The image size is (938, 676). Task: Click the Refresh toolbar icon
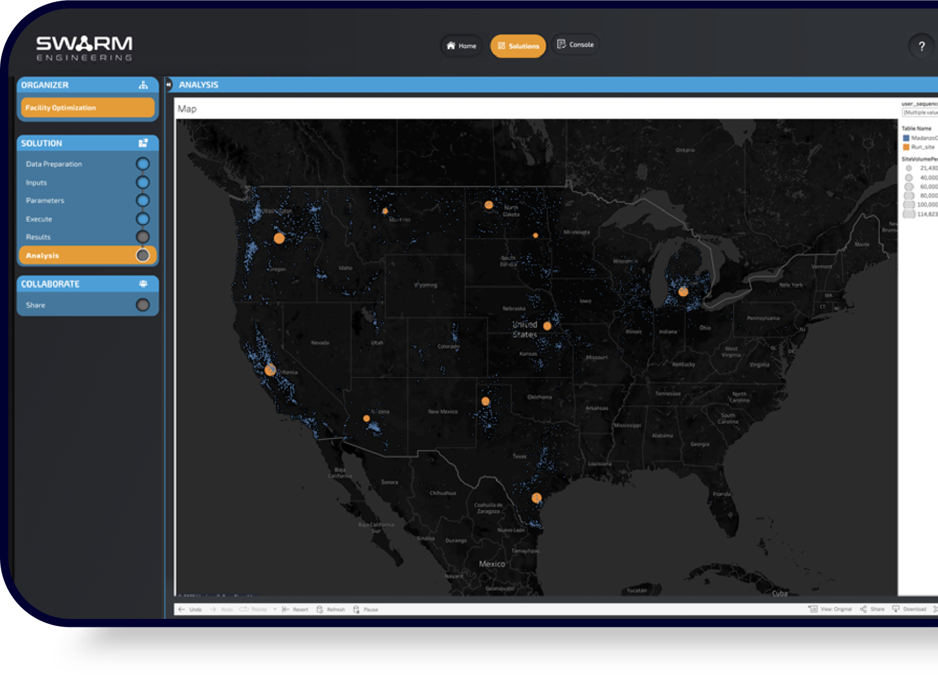click(320, 609)
